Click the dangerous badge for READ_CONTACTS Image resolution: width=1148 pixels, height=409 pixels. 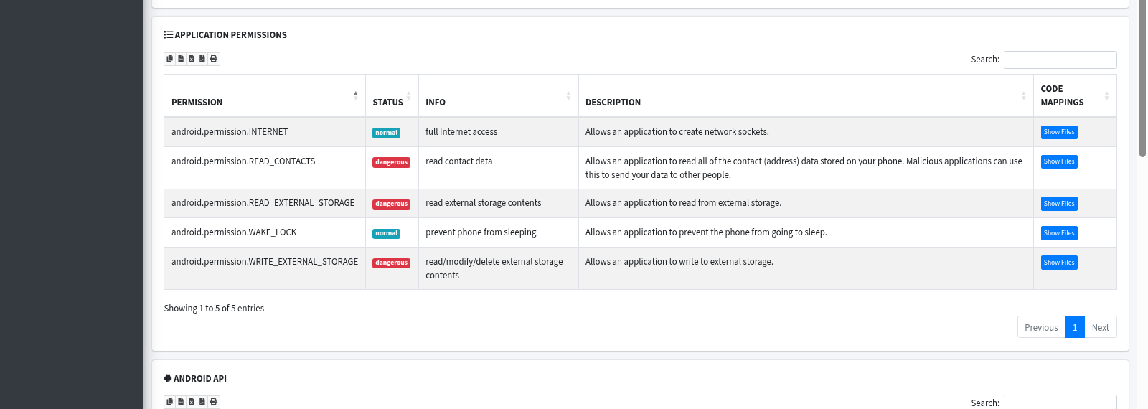391,162
